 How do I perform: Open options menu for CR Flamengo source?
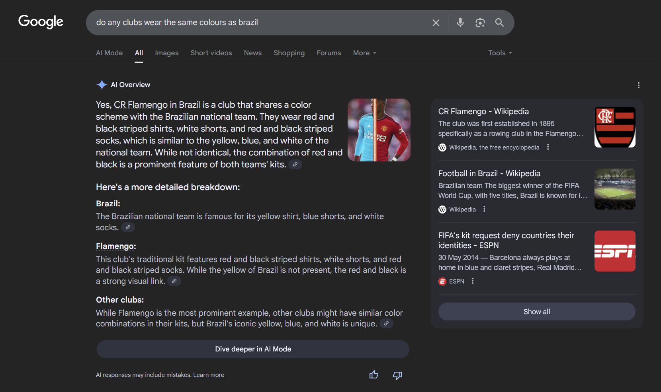pos(548,147)
